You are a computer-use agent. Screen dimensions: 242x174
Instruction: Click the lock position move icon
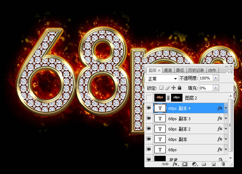coord(174,88)
